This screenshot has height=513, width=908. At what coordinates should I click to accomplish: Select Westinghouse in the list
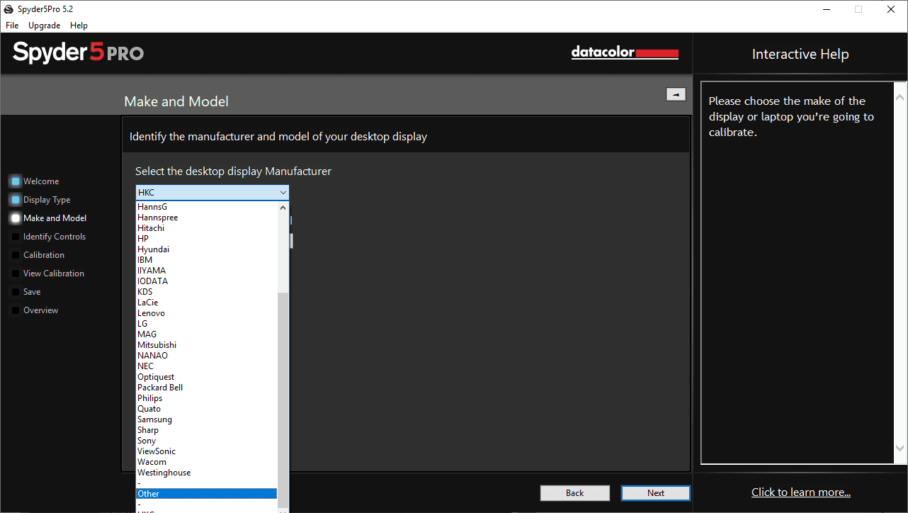(206, 473)
